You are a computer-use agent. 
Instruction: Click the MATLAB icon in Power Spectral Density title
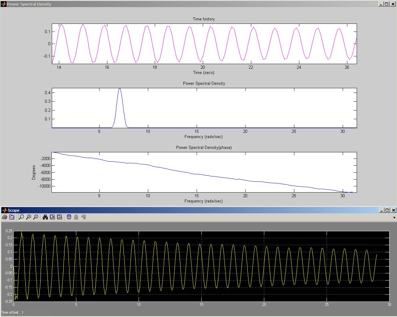tap(4, 4)
